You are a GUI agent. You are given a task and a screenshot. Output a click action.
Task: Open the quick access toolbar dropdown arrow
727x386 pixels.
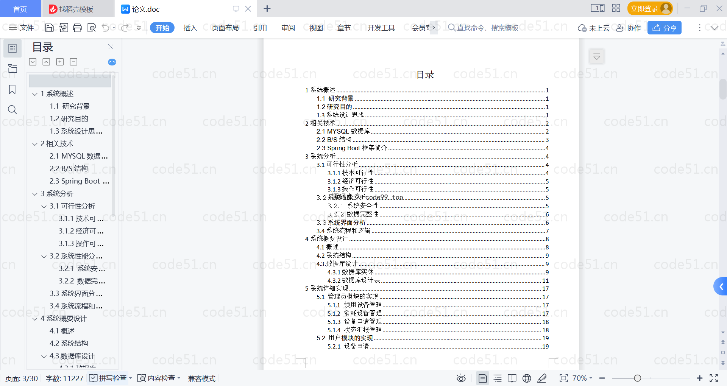click(x=139, y=28)
